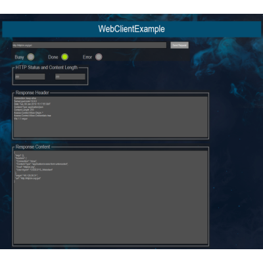
Task: Click the Content-Type line in Response Header
Action: 28,107
